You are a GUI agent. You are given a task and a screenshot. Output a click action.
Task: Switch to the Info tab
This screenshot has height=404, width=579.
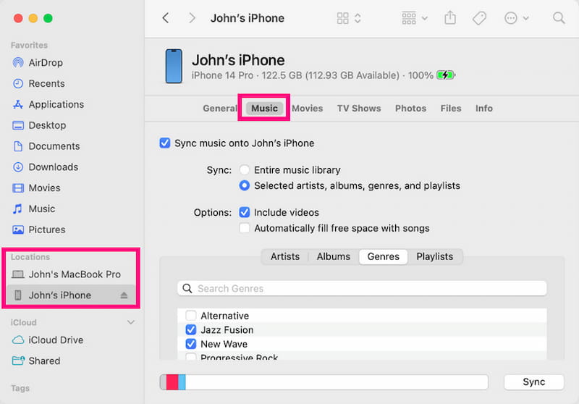click(484, 108)
